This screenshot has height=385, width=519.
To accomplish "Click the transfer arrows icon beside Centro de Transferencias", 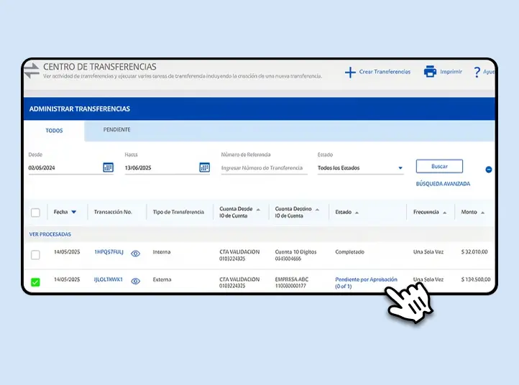I will click(32, 71).
